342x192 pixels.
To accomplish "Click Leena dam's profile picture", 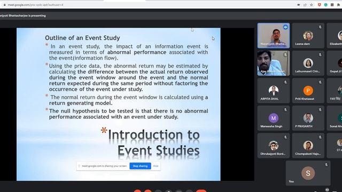I will (308, 36).
